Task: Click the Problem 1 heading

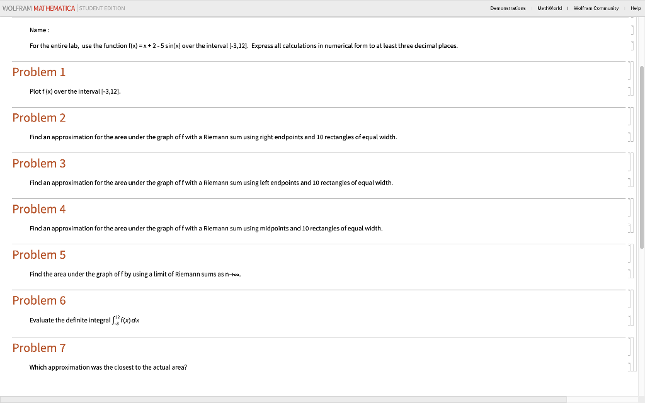Action: click(39, 72)
